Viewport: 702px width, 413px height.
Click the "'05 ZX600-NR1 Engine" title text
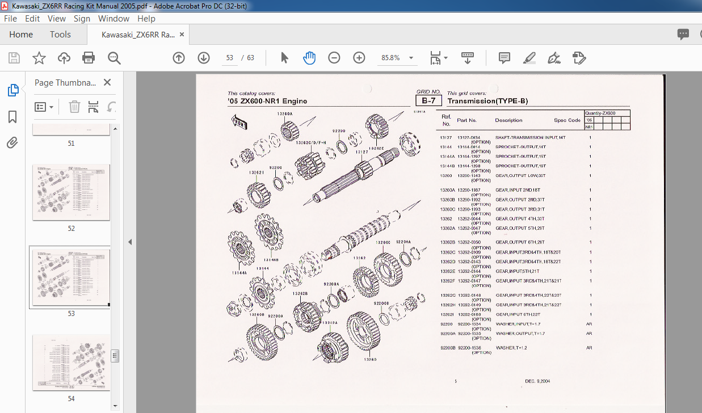pos(267,102)
